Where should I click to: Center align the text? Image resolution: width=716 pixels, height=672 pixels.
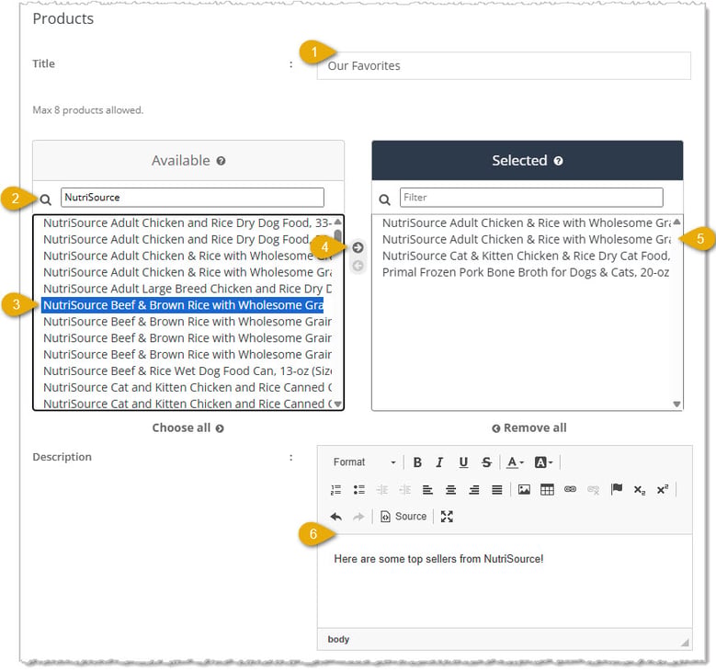pyautogui.click(x=450, y=490)
